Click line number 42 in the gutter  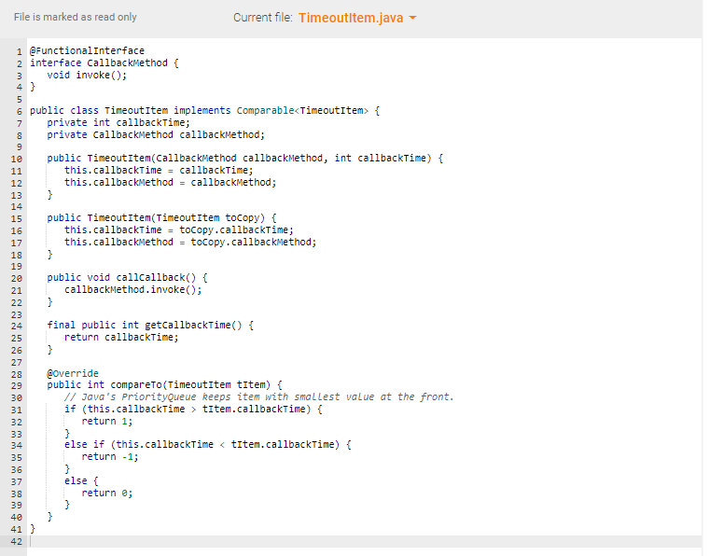pyautogui.click(x=16, y=541)
